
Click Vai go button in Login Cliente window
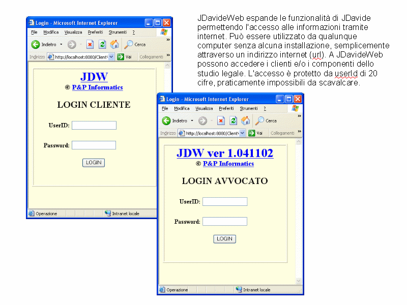point(124,57)
